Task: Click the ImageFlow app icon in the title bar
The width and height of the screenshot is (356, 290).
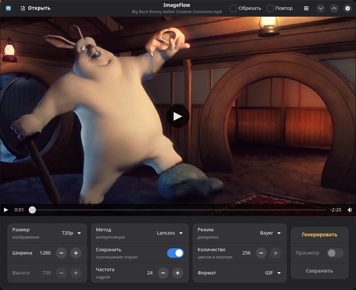Action: 8,8
